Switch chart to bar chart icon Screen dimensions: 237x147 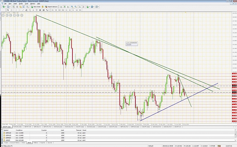pos(61,7)
